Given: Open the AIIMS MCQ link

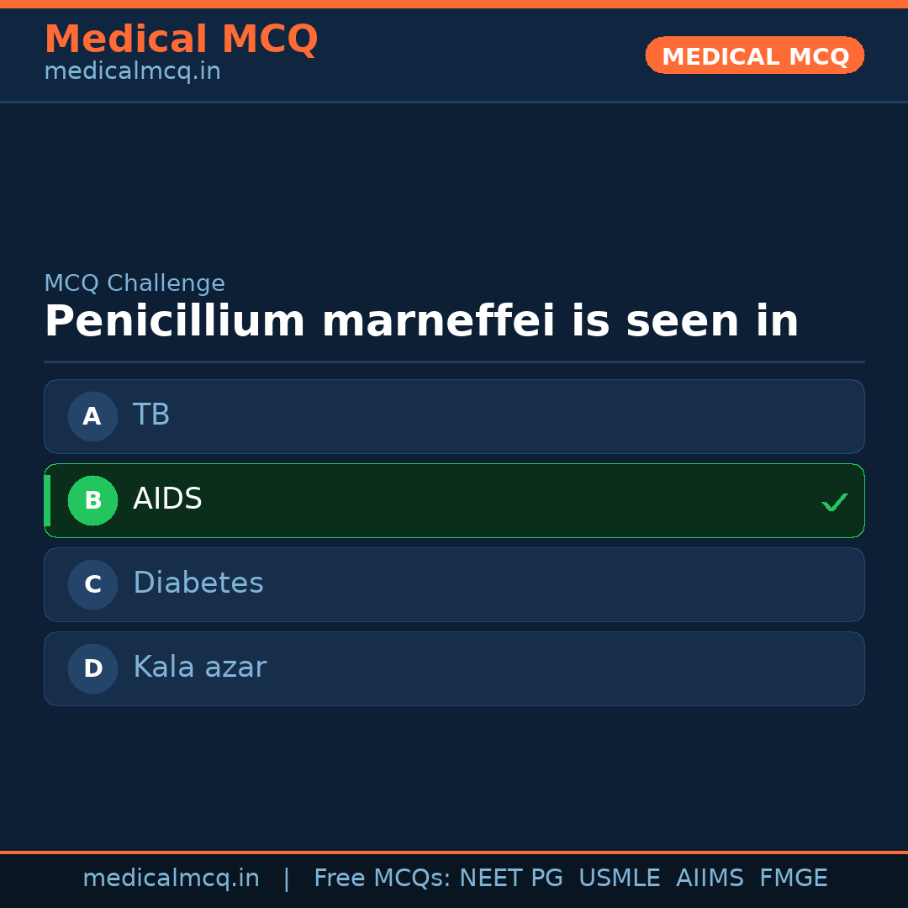Looking at the screenshot, I should coord(710,878).
